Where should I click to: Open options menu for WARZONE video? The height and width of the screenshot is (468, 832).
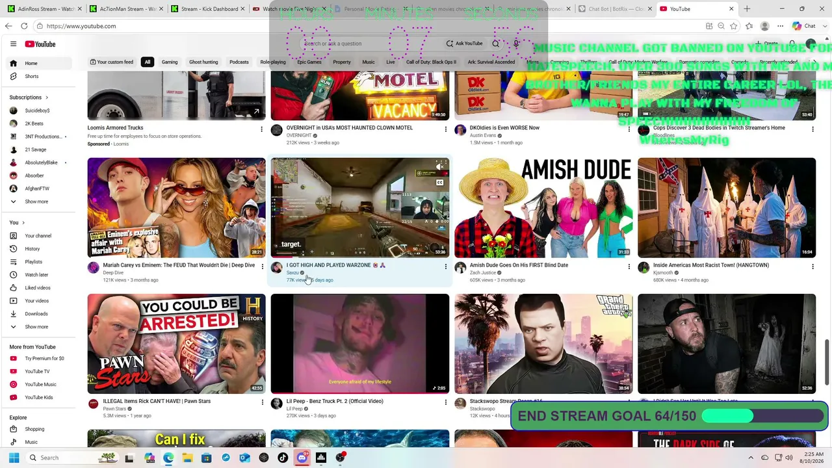[445, 266]
